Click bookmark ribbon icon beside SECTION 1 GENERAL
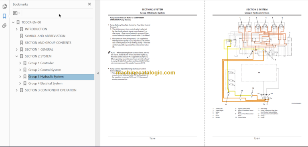This screenshot has width=308, height=147. click(21, 50)
